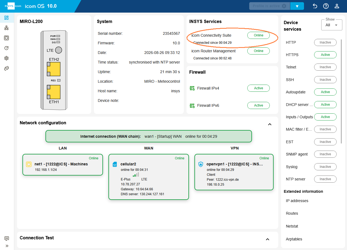Click the Internet connection WAN chain banner
The image size is (347, 250).
148,136
